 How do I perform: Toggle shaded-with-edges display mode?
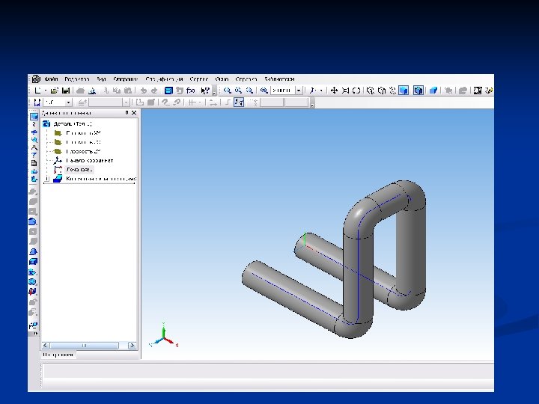pyautogui.click(x=418, y=91)
